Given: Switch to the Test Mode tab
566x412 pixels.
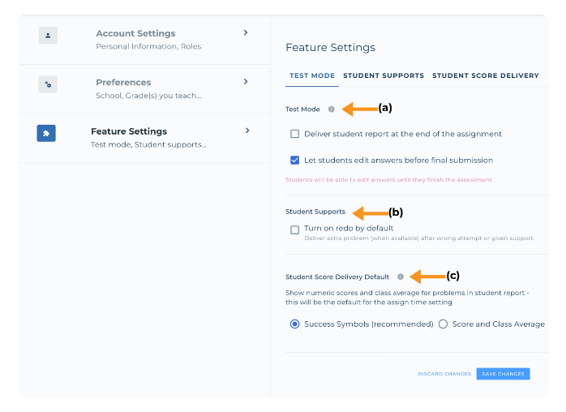Looking at the screenshot, I should (x=312, y=75).
